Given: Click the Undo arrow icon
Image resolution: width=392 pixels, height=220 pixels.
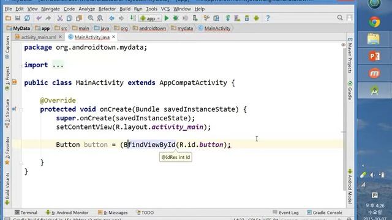Looking at the screenshot, I should pyautogui.click(x=39, y=18).
